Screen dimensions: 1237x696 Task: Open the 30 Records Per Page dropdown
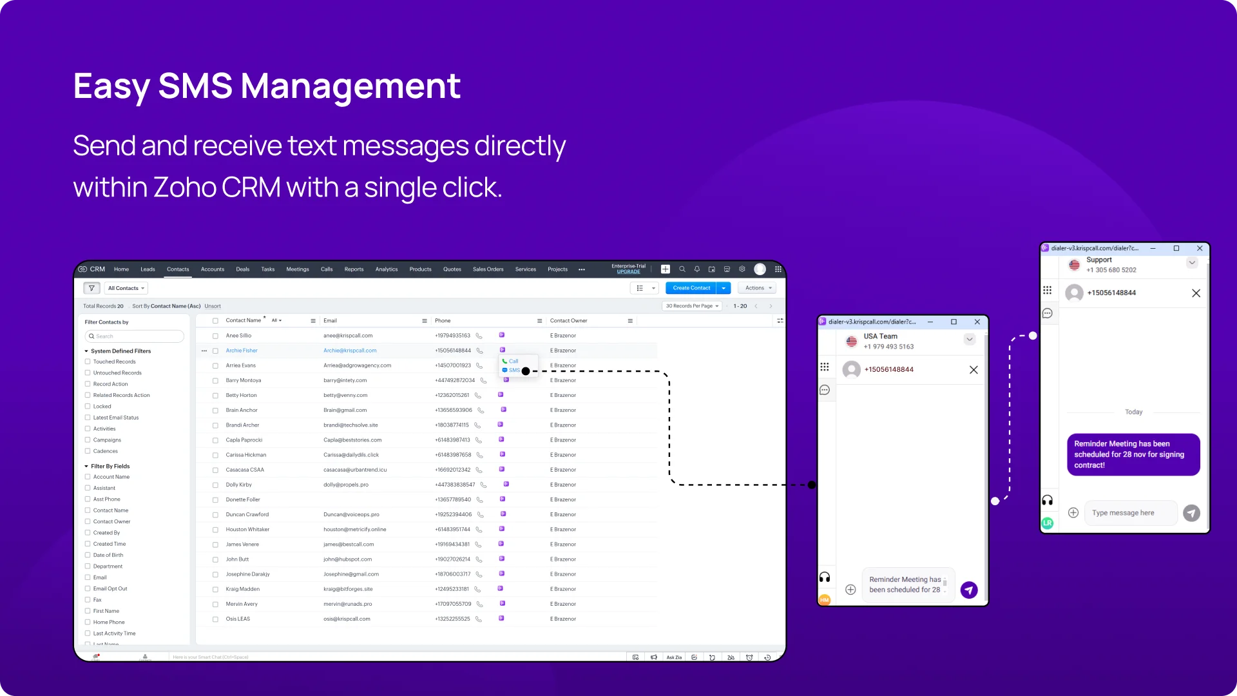point(693,306)
